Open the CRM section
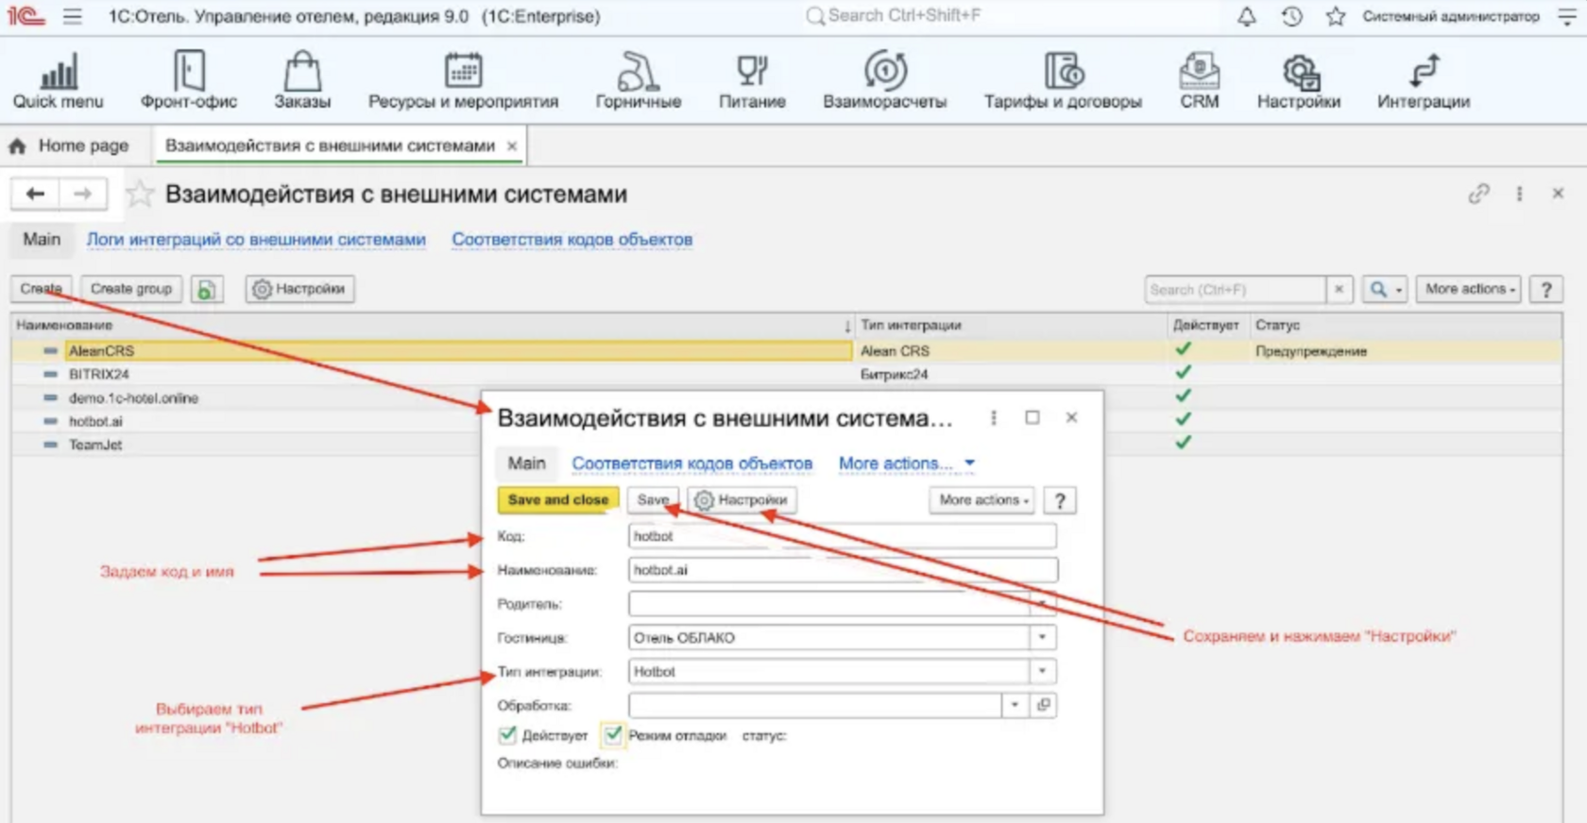The height and width of the screenshot is (823, 1587). 1200,80
